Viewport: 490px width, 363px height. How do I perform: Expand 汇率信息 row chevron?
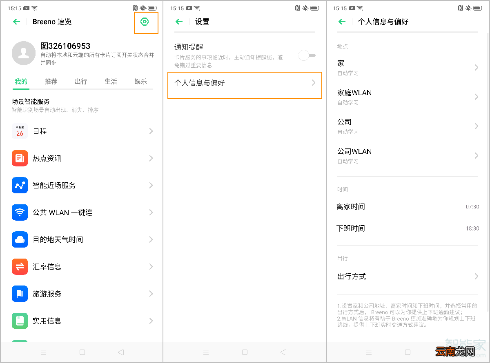tap(151, 267)
